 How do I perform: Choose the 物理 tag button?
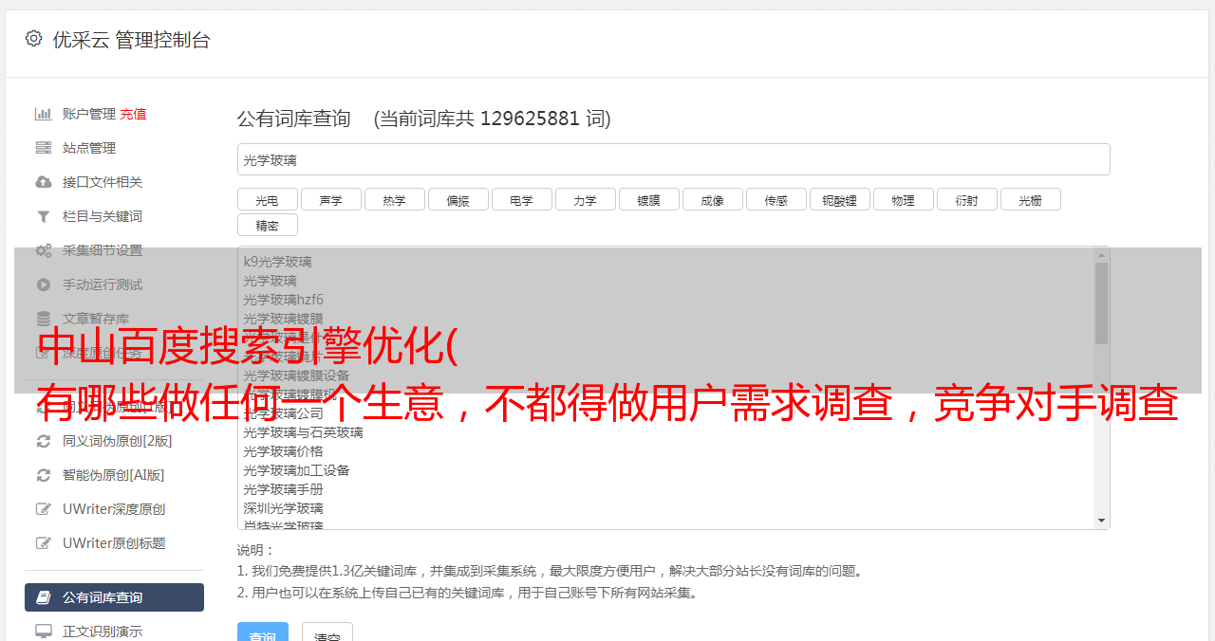click(904, 199)
